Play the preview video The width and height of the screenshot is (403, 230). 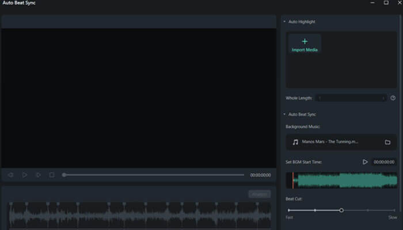25,175
